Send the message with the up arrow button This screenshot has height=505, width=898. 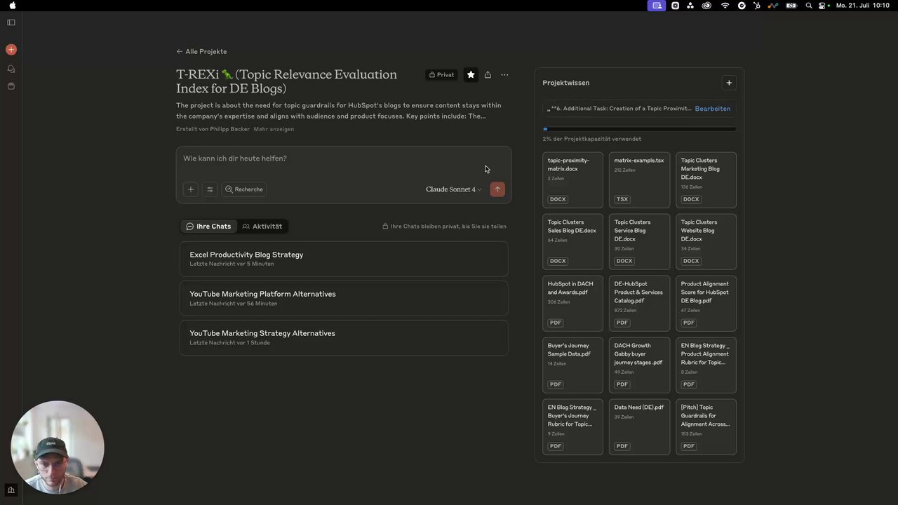point(497,189)
